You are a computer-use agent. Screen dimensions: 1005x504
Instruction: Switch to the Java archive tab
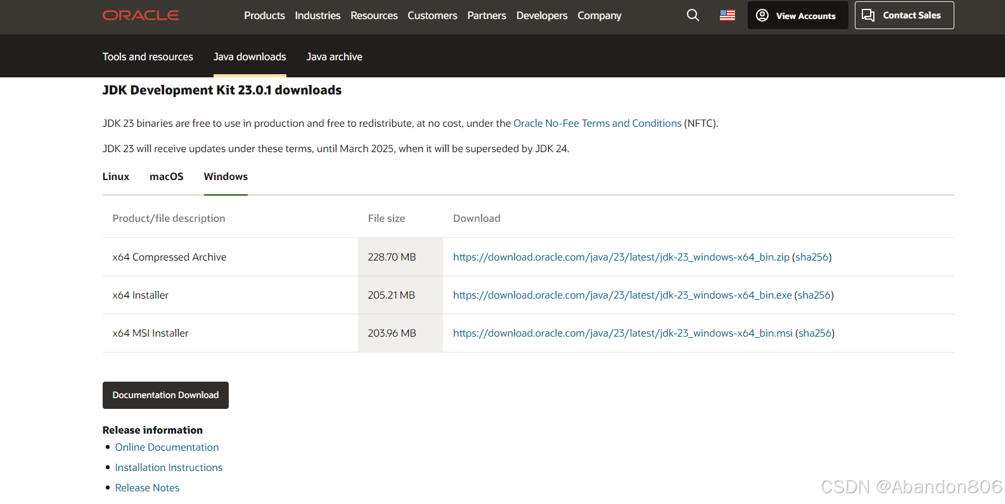coord(335,56)
